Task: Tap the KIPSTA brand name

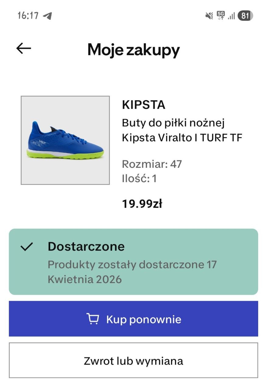Action: (x=143, y=105)
